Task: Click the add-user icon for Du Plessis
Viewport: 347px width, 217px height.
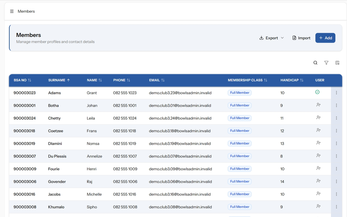Action: click(x=319, y=156)
